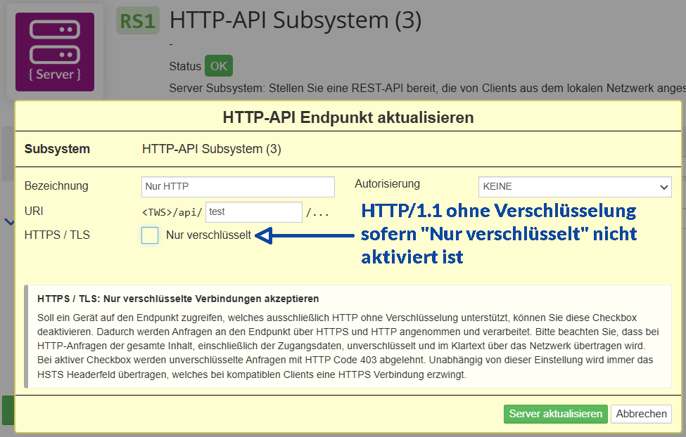Click the purple Server subsystem icon
The height and width of the screenshot is (437, 686).
55,52
